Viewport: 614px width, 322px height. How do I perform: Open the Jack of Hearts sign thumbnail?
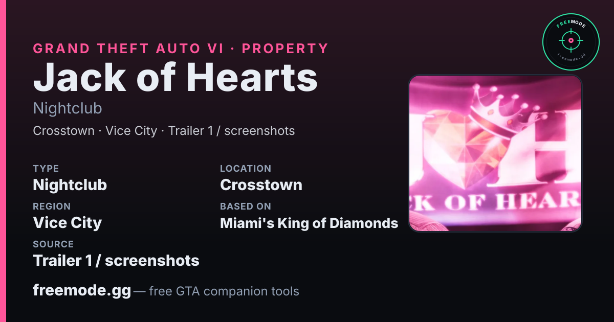495,153
